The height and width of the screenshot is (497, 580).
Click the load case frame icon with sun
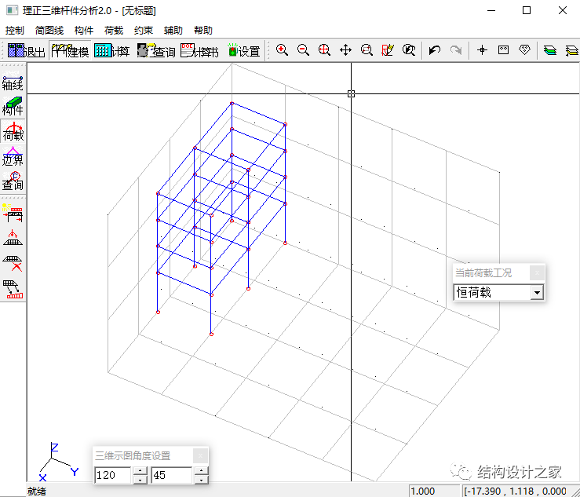click(x=13, y=213)
